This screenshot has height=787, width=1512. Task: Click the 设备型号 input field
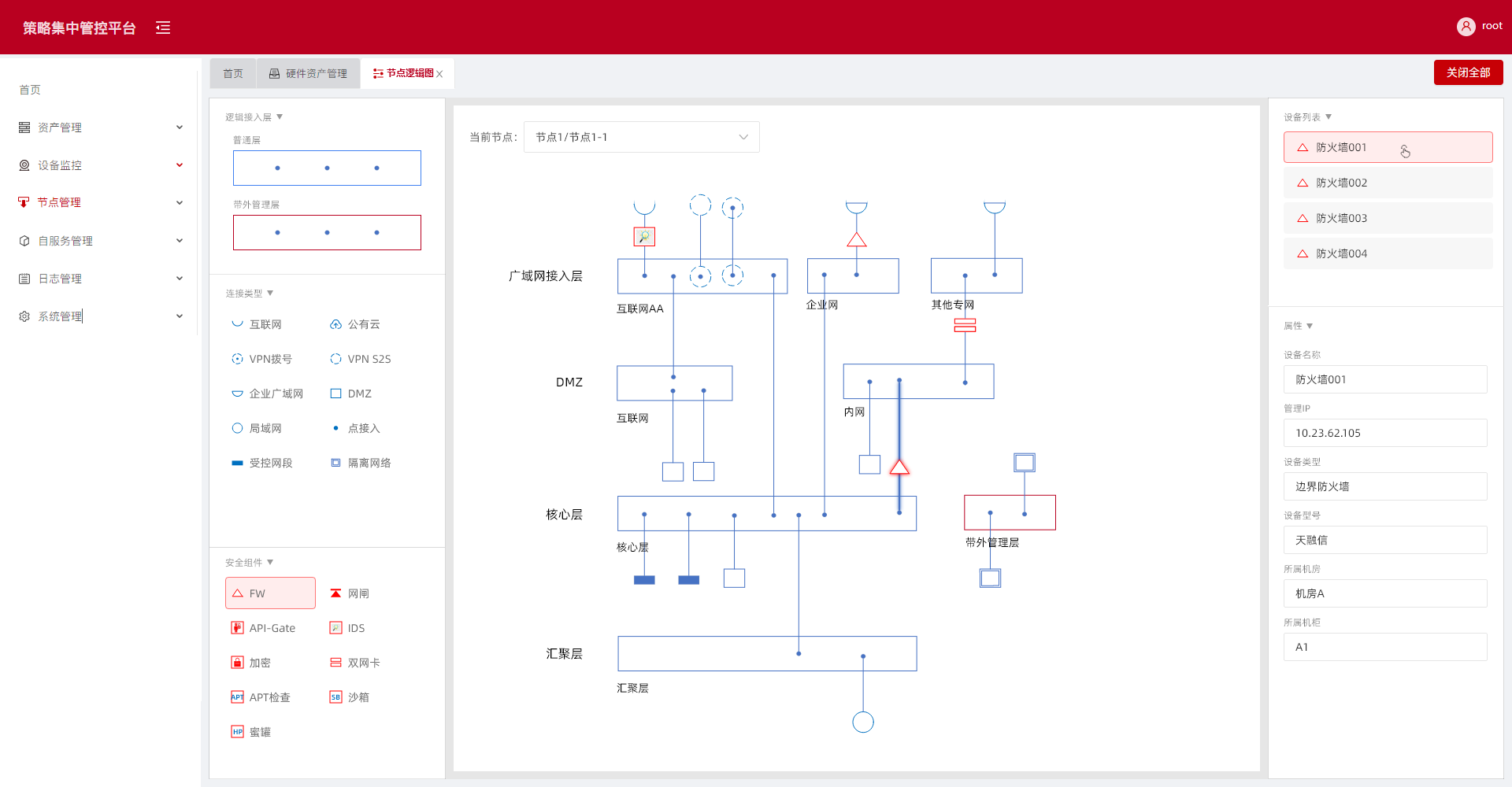coord(1385,540)
